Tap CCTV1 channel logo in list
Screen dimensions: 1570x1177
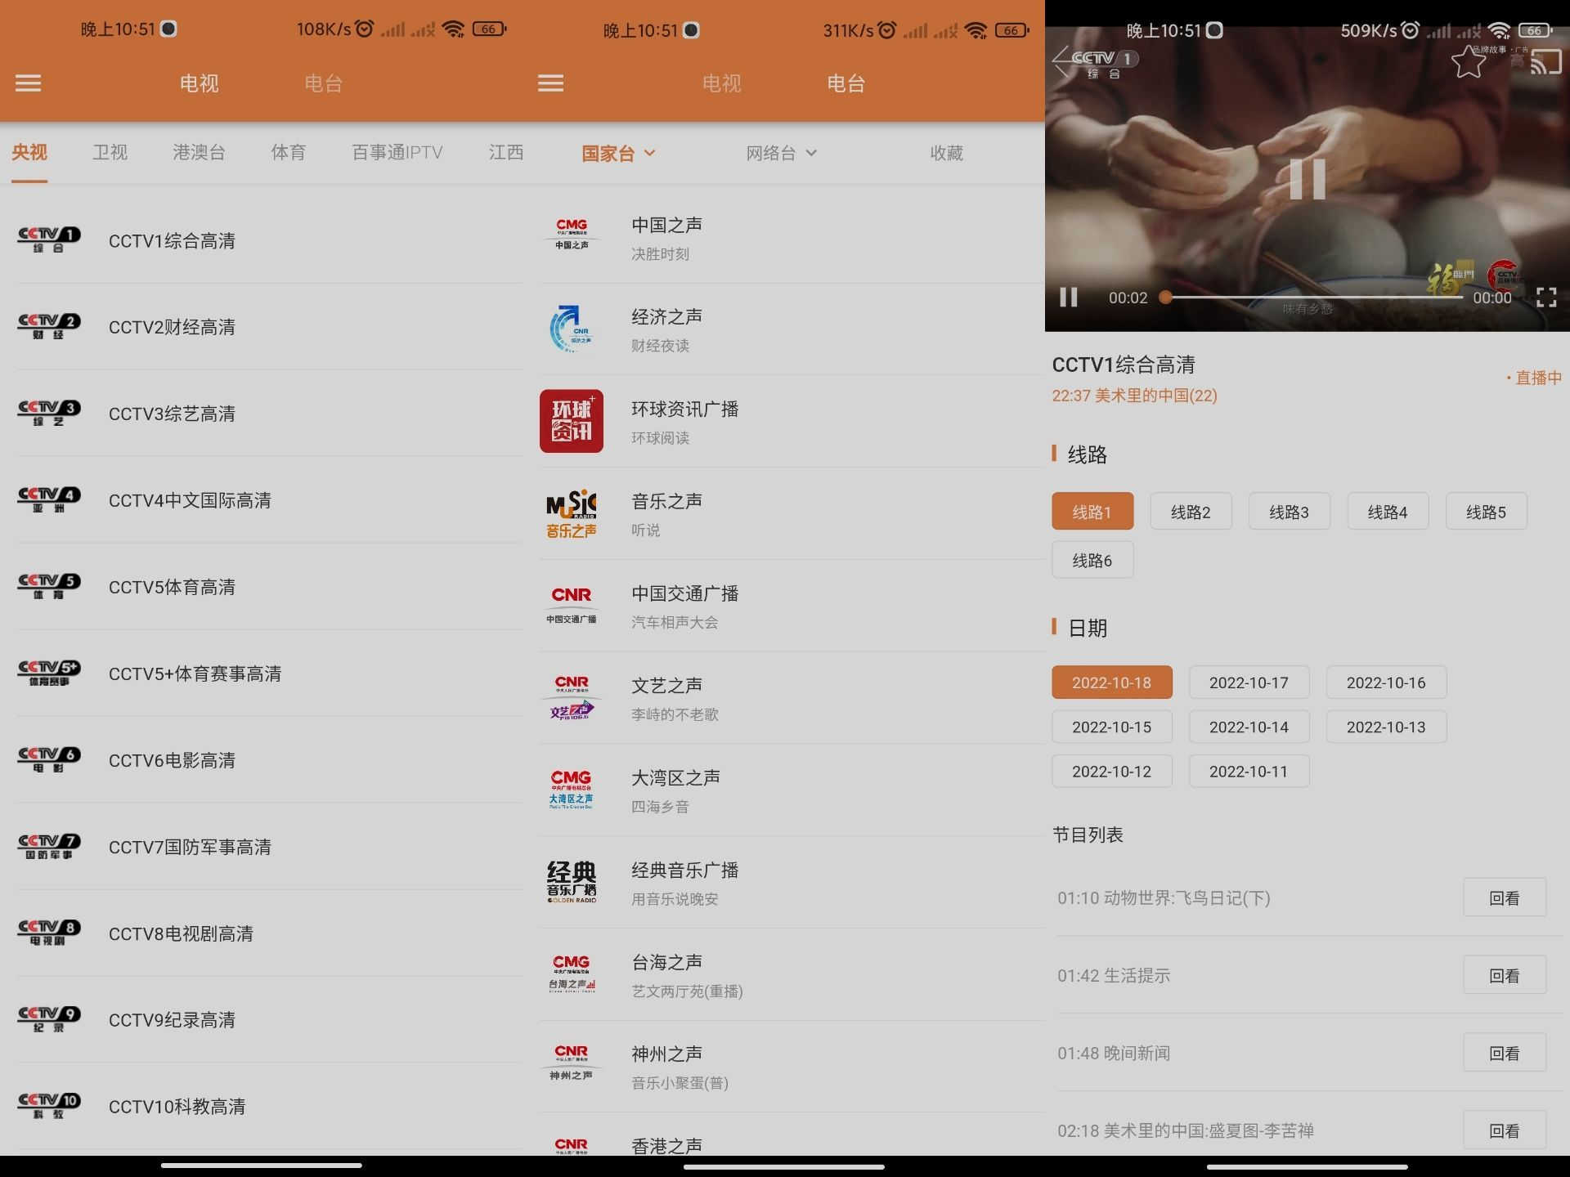49,239
